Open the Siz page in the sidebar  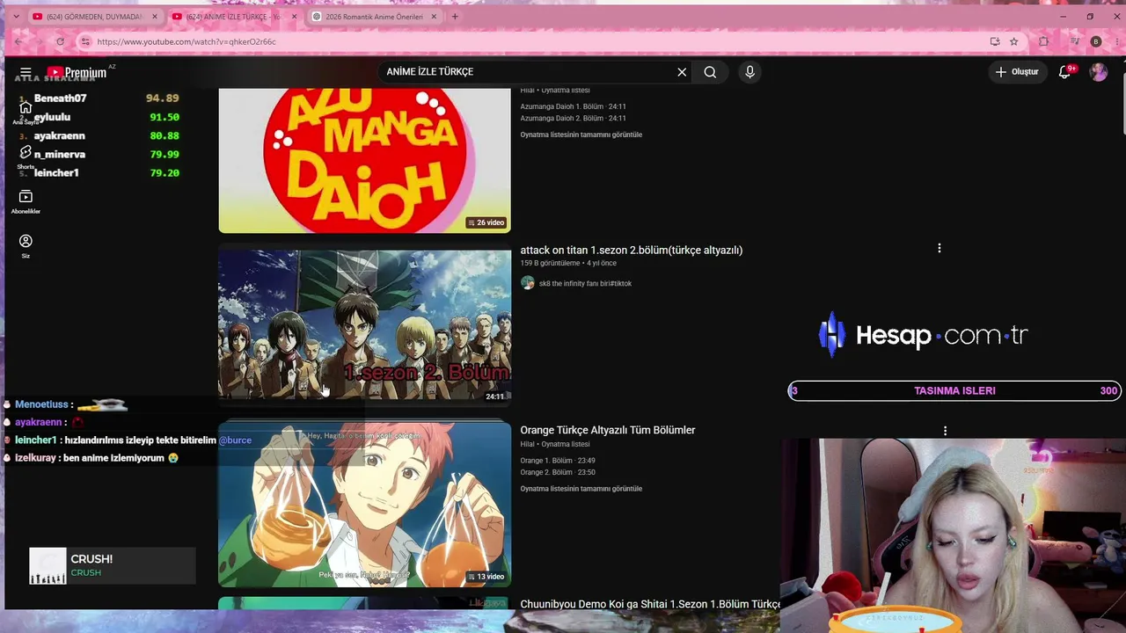coord(26,246)
